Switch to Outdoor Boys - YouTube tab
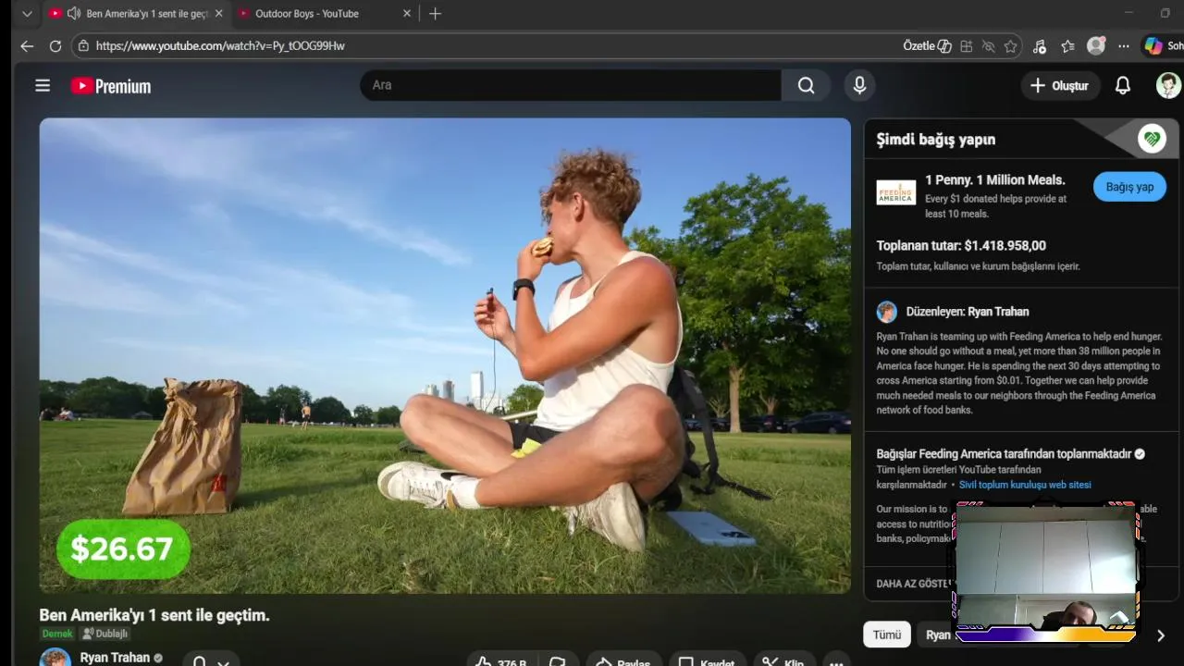1184x666 pixels. click(324, 13)
